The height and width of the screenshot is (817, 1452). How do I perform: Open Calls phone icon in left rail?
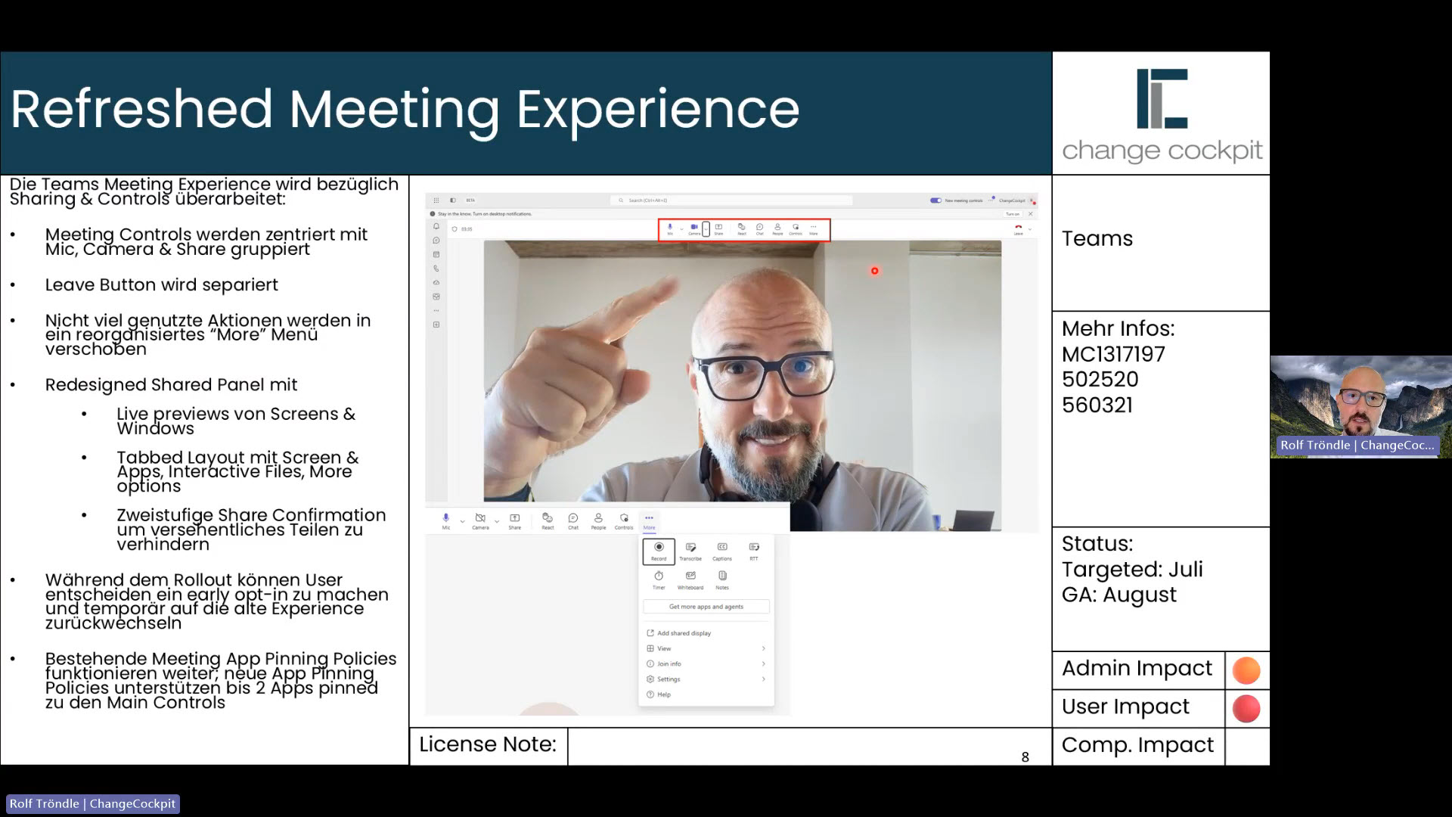436,269
